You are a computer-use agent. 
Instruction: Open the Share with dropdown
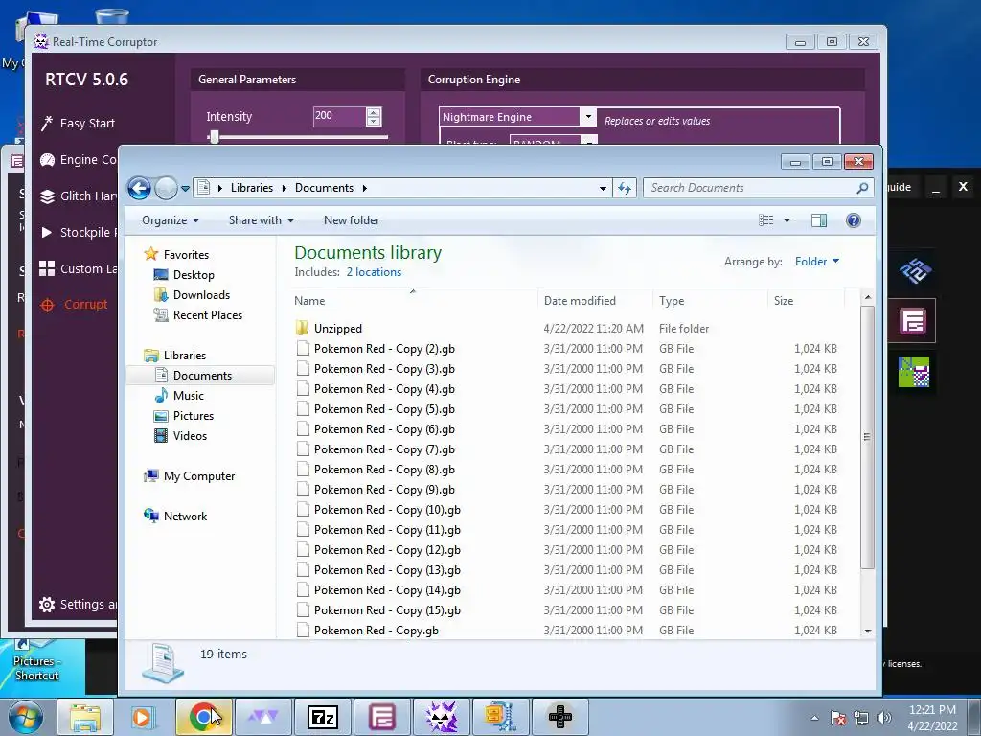coord(261,220)
